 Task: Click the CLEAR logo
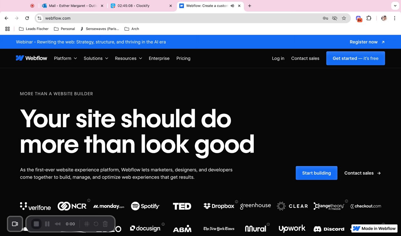click(x=292, y=206)
